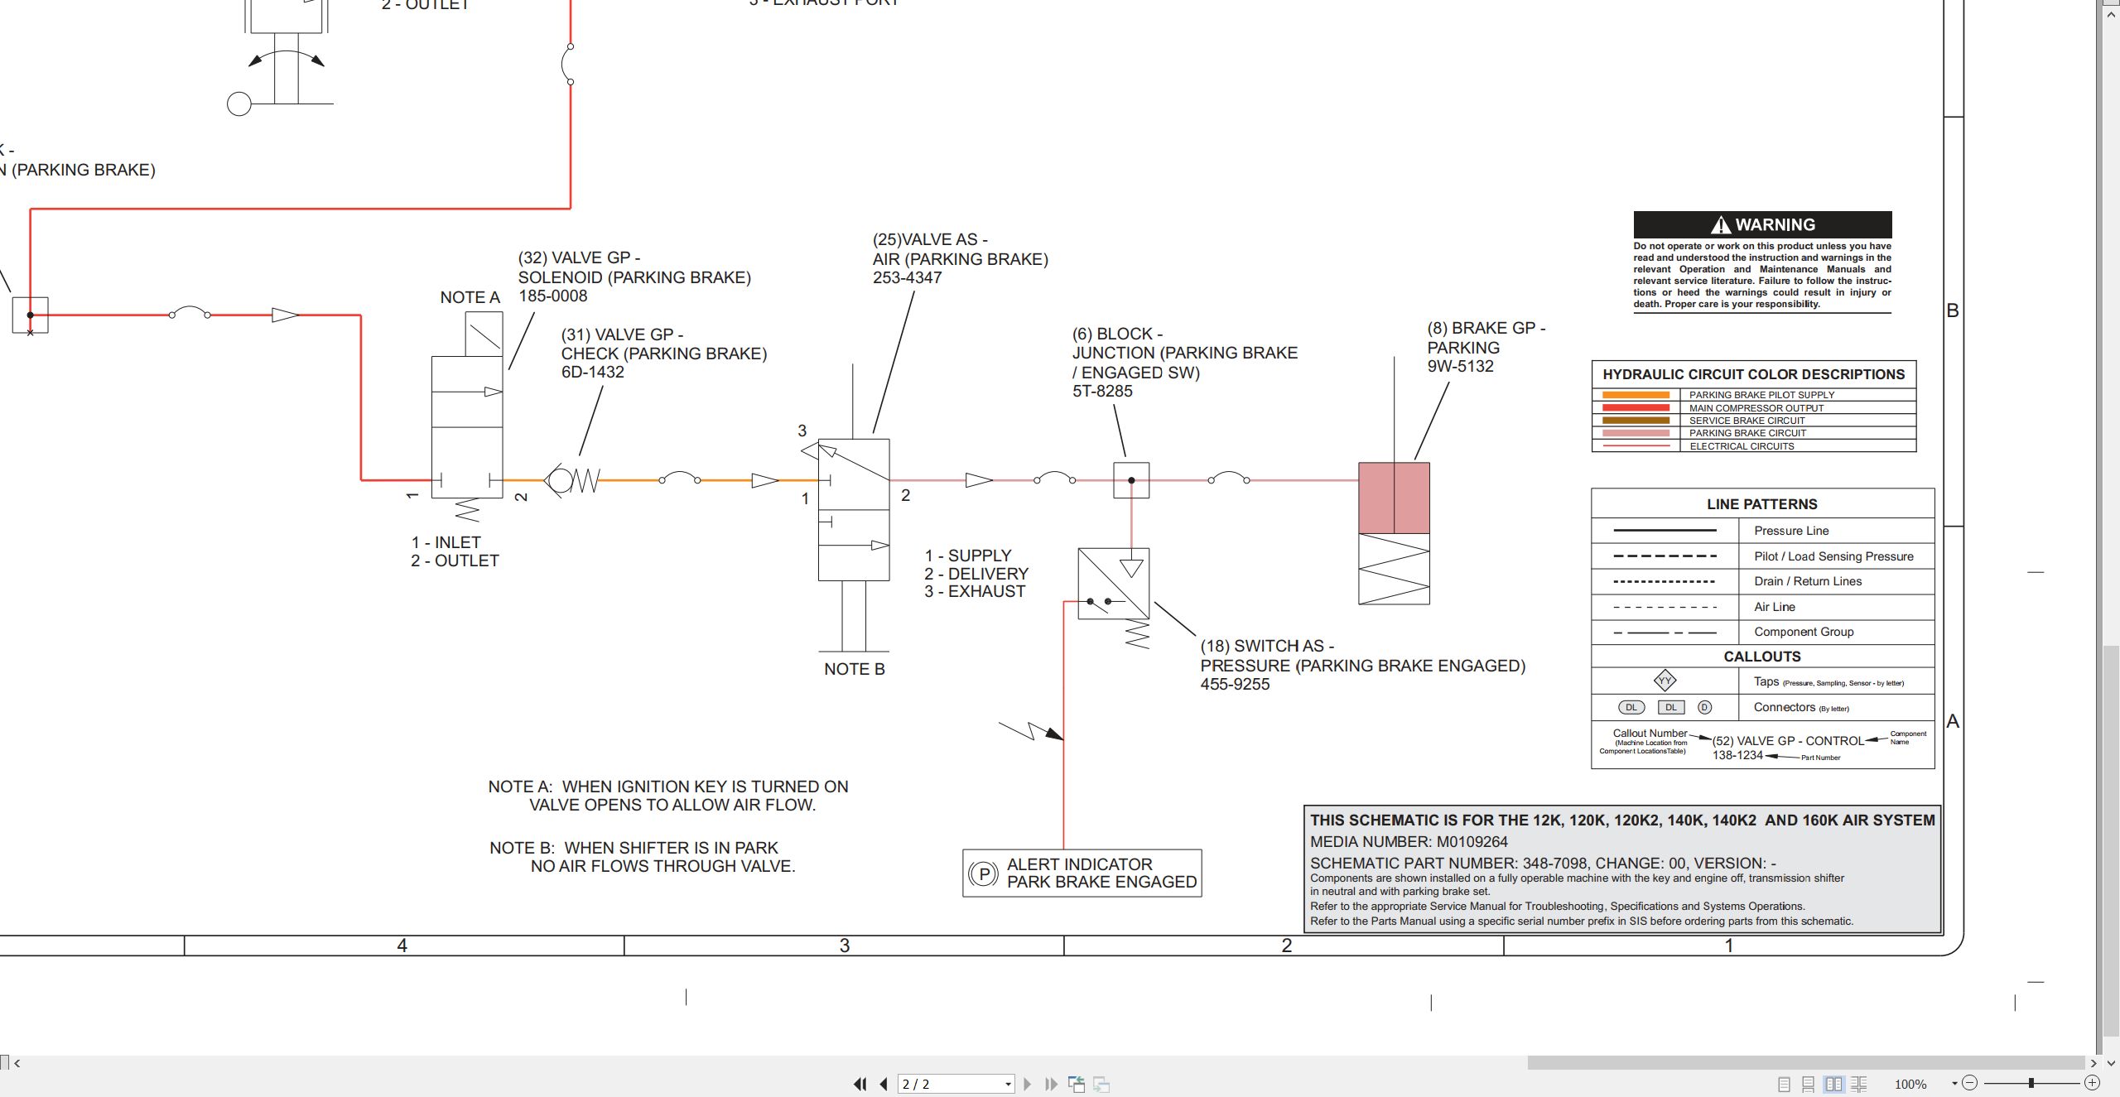Click the (32) VALVE GP - SOLENOID label
The image size is (2120, 1097).
(x=634, y=267)
